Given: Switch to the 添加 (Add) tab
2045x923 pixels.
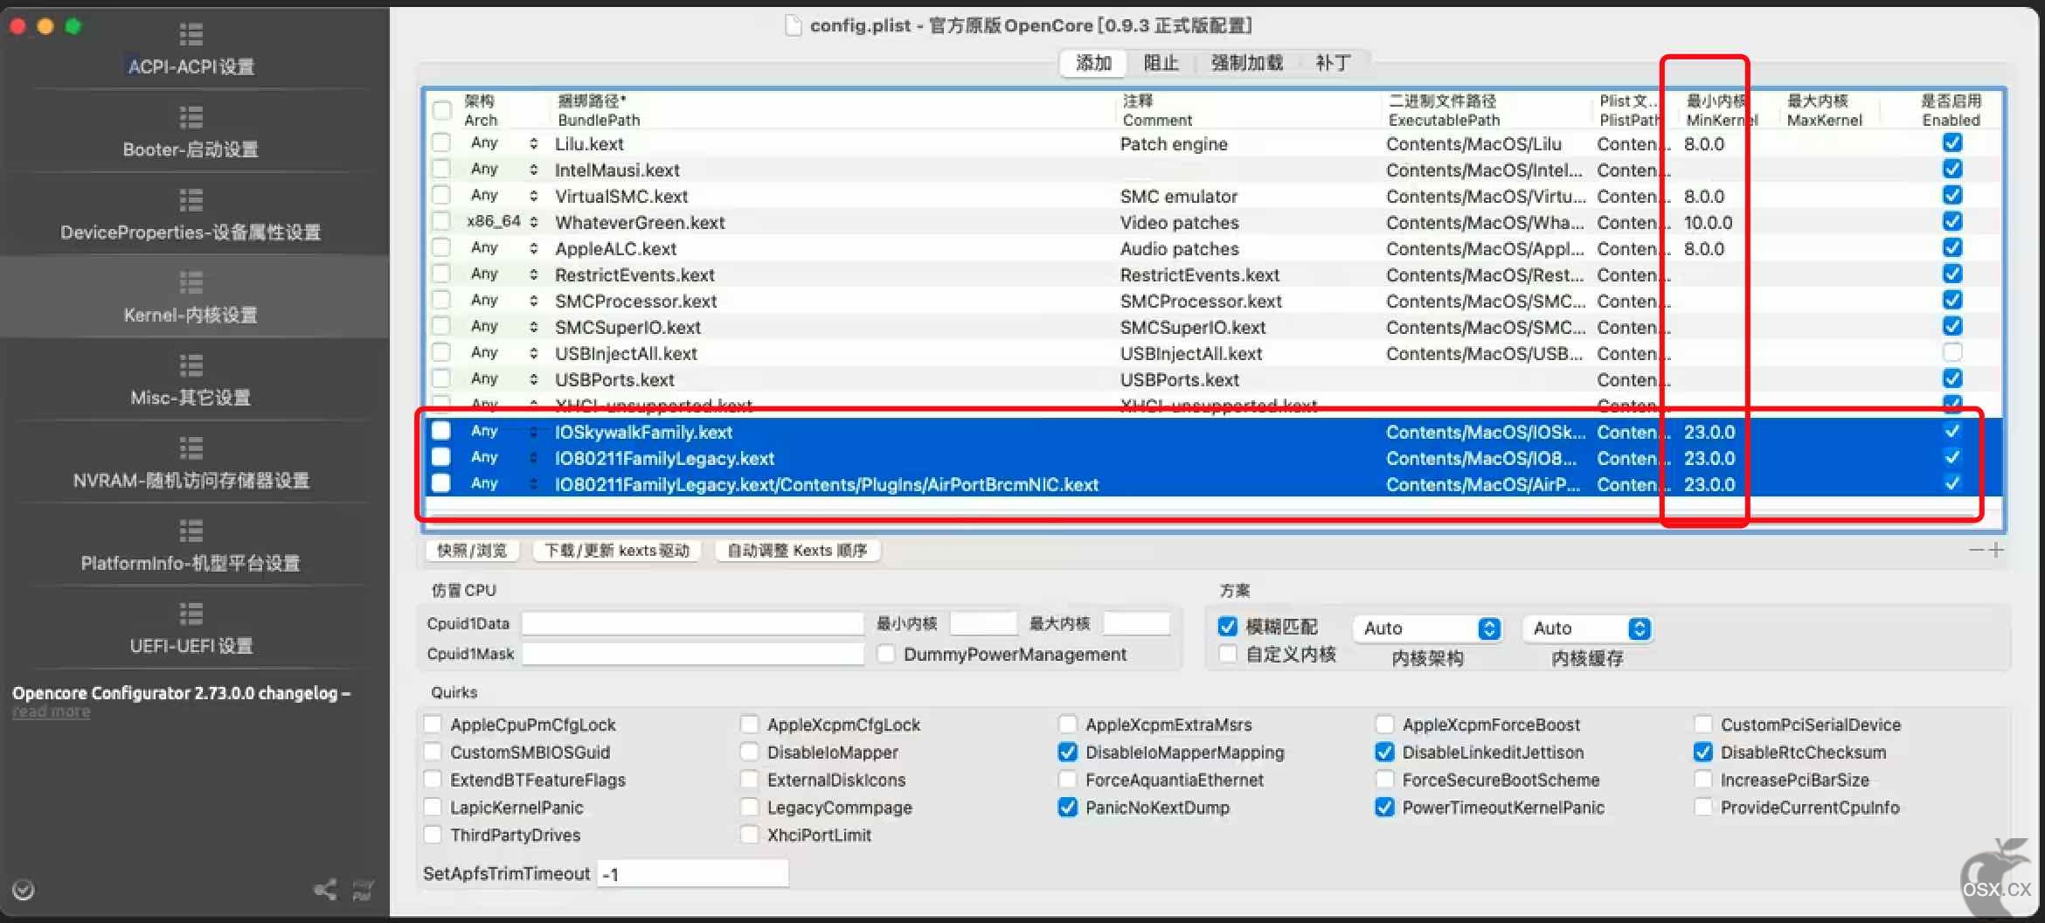Looking at the screenshot, I should [1093, 63].
